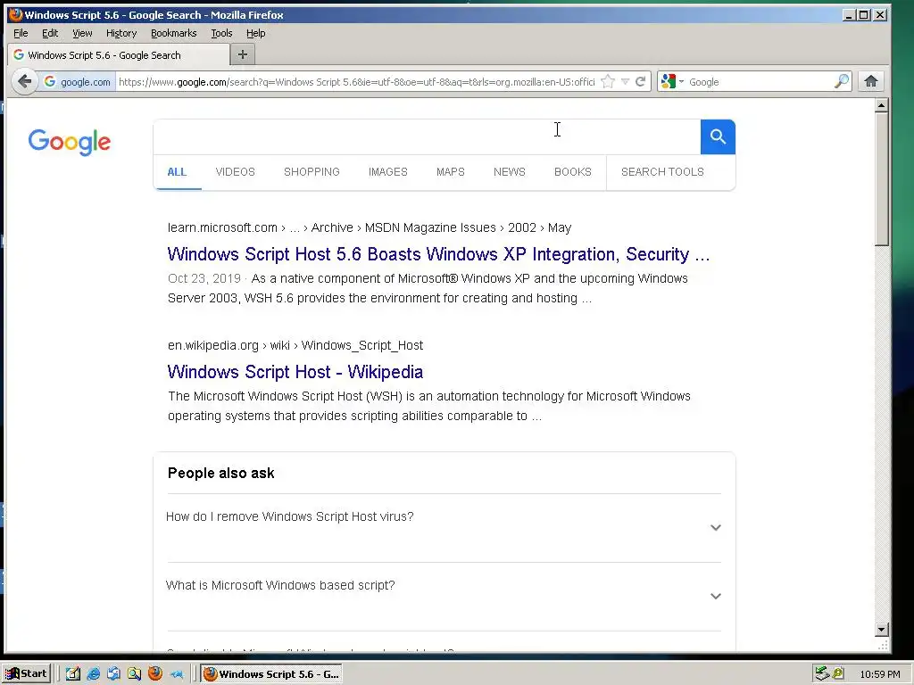
Task: Click the 'en.wikipedia.org › wiki › Windows_Script_Host' breadcrumb
Action: (295, 345)
